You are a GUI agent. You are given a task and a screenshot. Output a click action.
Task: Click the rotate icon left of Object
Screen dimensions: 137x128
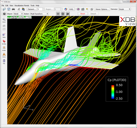click(4, 14)
